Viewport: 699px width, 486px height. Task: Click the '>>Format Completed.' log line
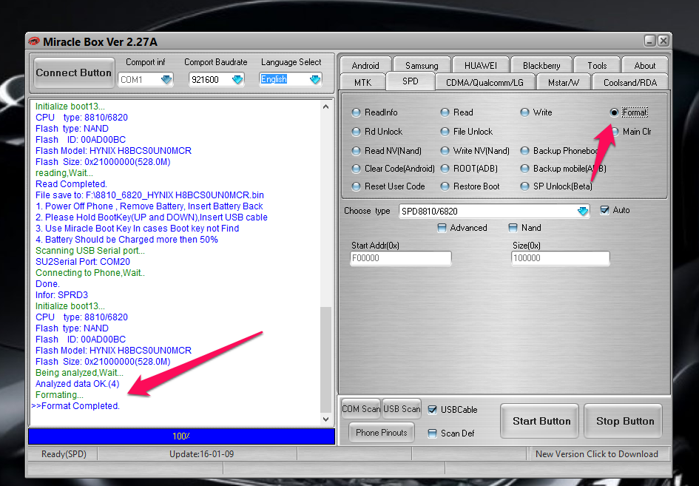click(x=75, y=406)
